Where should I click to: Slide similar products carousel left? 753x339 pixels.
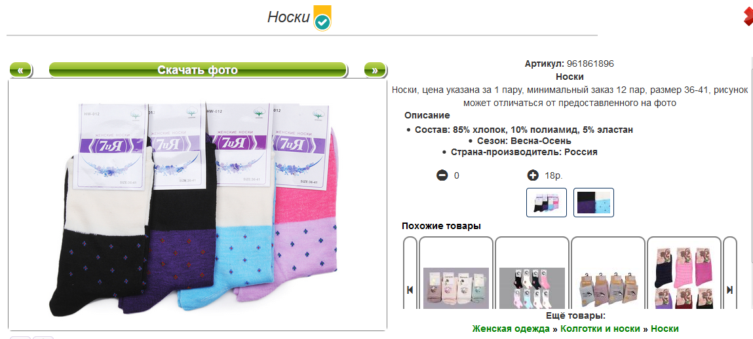410,290
